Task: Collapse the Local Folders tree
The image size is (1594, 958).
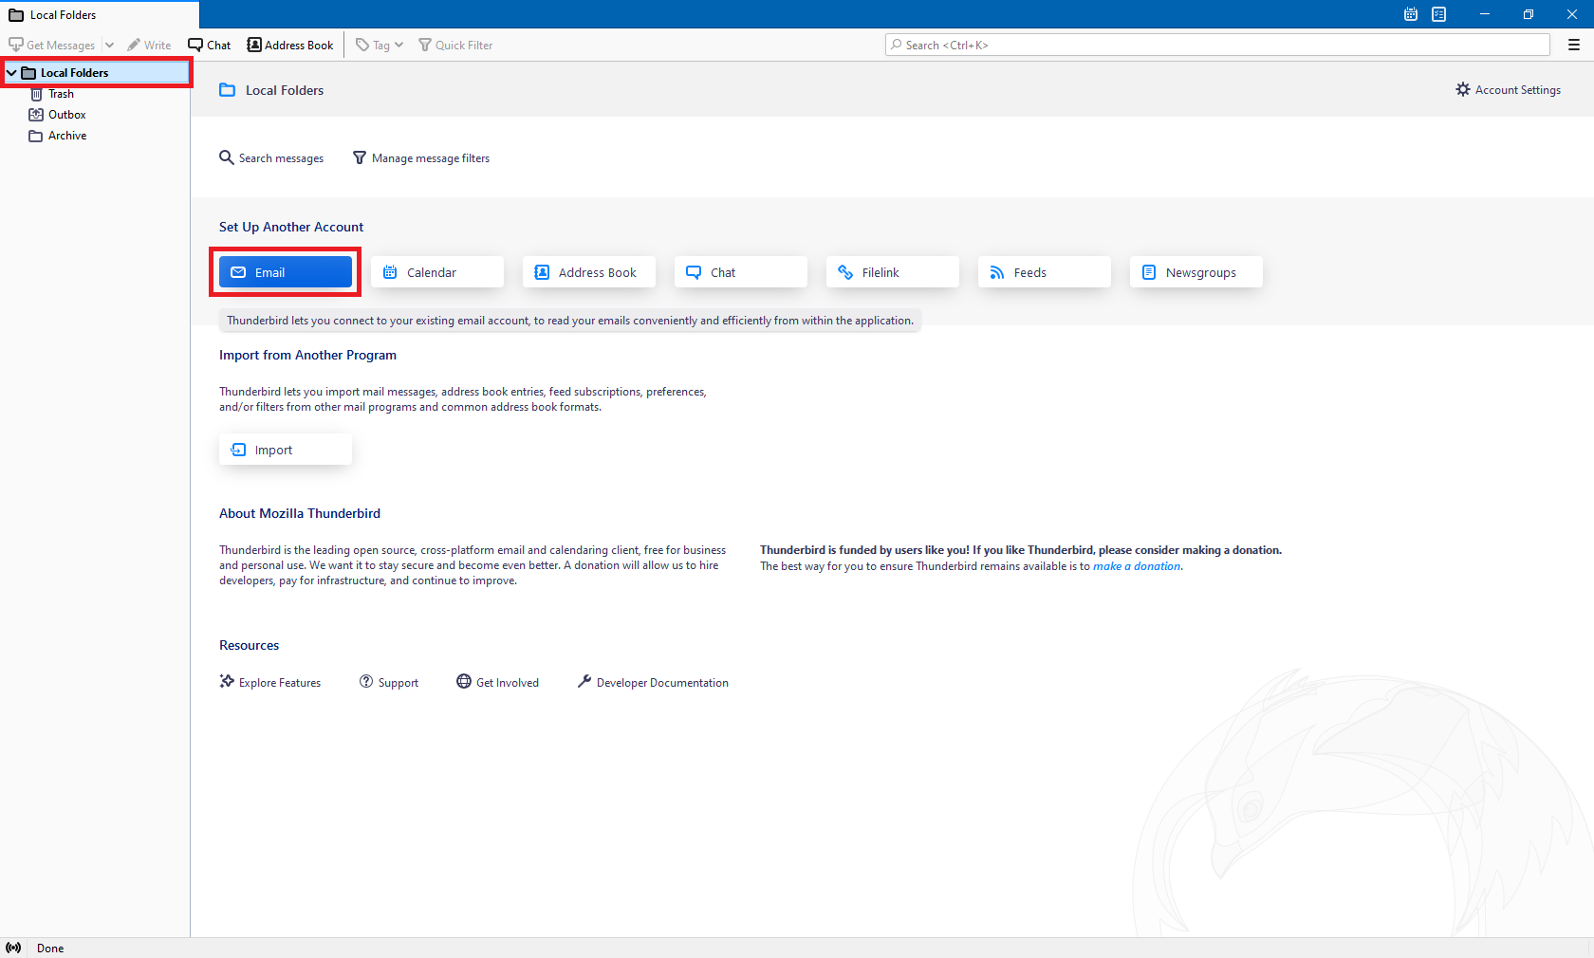Action: tap(11, 73)
